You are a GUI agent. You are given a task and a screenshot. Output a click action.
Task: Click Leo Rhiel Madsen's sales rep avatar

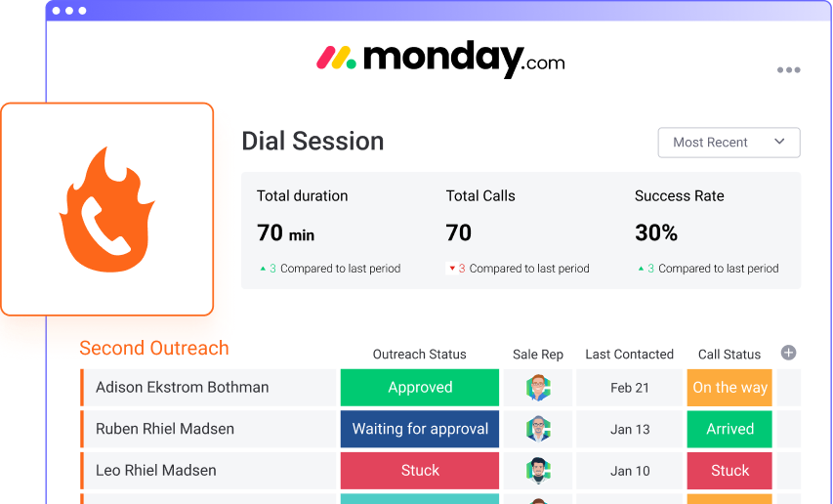538,471
